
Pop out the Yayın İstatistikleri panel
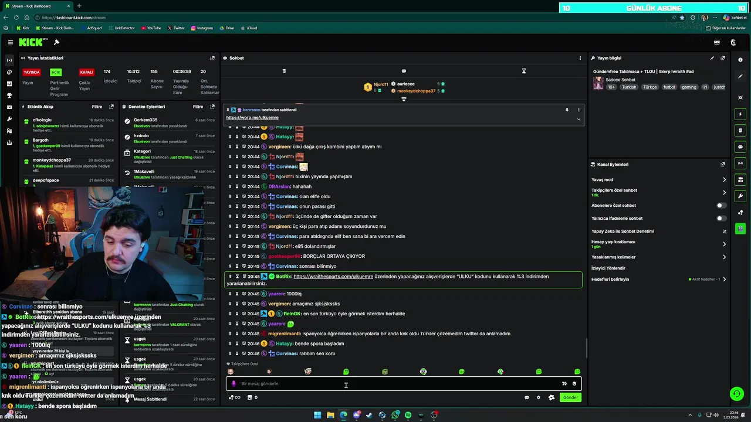point(212,58)
